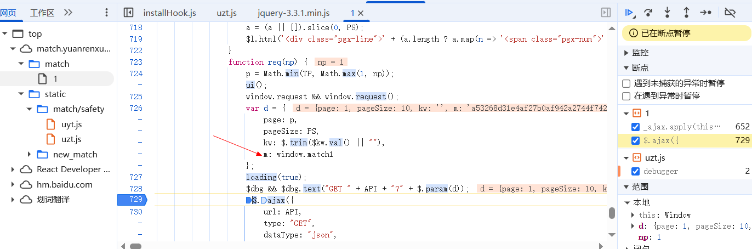Image resolution: width=752 pixels, height=249 pixels.
Task: Click the np: 1 scope variable
Action: pyautogui.click(x=650, y=237)
